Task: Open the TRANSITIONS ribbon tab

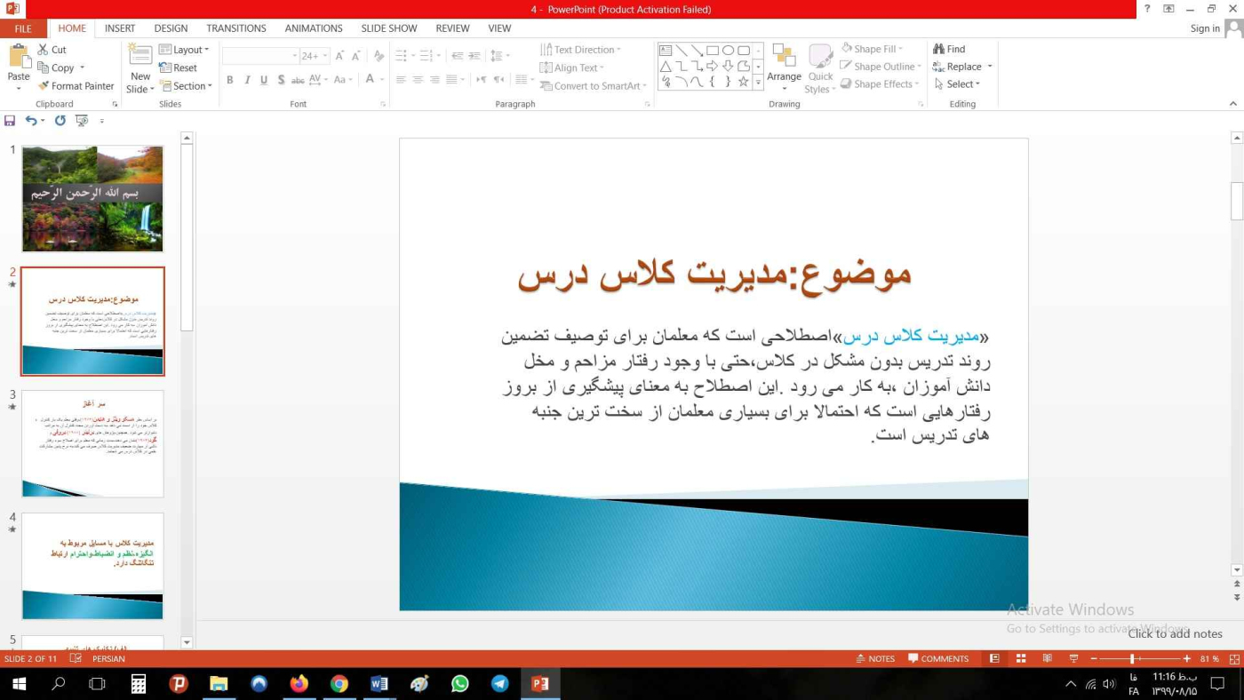Action: click(x=235, y=28)
